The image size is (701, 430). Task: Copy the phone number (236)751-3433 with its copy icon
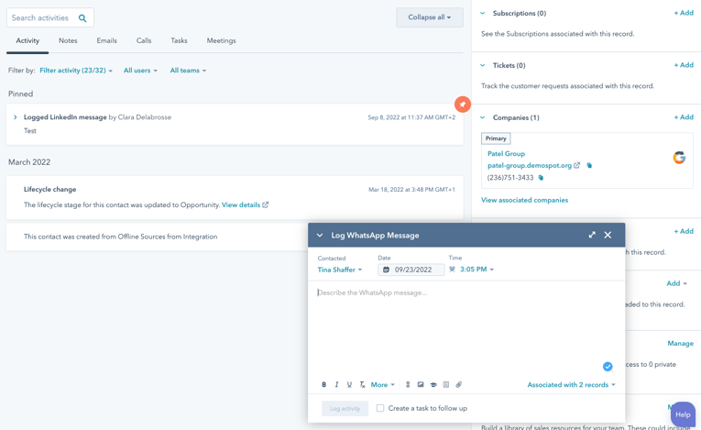click(541, 178)
